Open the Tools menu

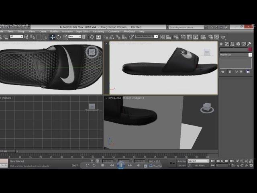coord(10,31)
